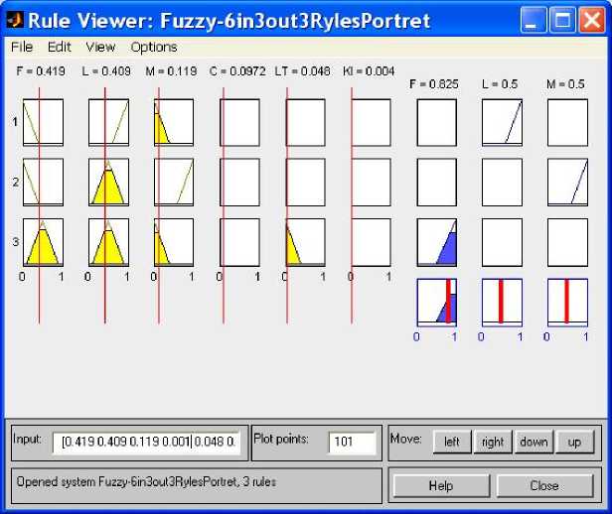Image resolution: width=612 pixels, height=514 pixels.
Task: Click the 'M = 0.119' input label
Action: 171,71
